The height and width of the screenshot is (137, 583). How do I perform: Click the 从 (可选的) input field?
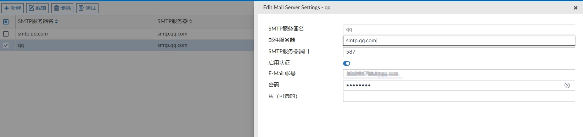pos(459,97)
